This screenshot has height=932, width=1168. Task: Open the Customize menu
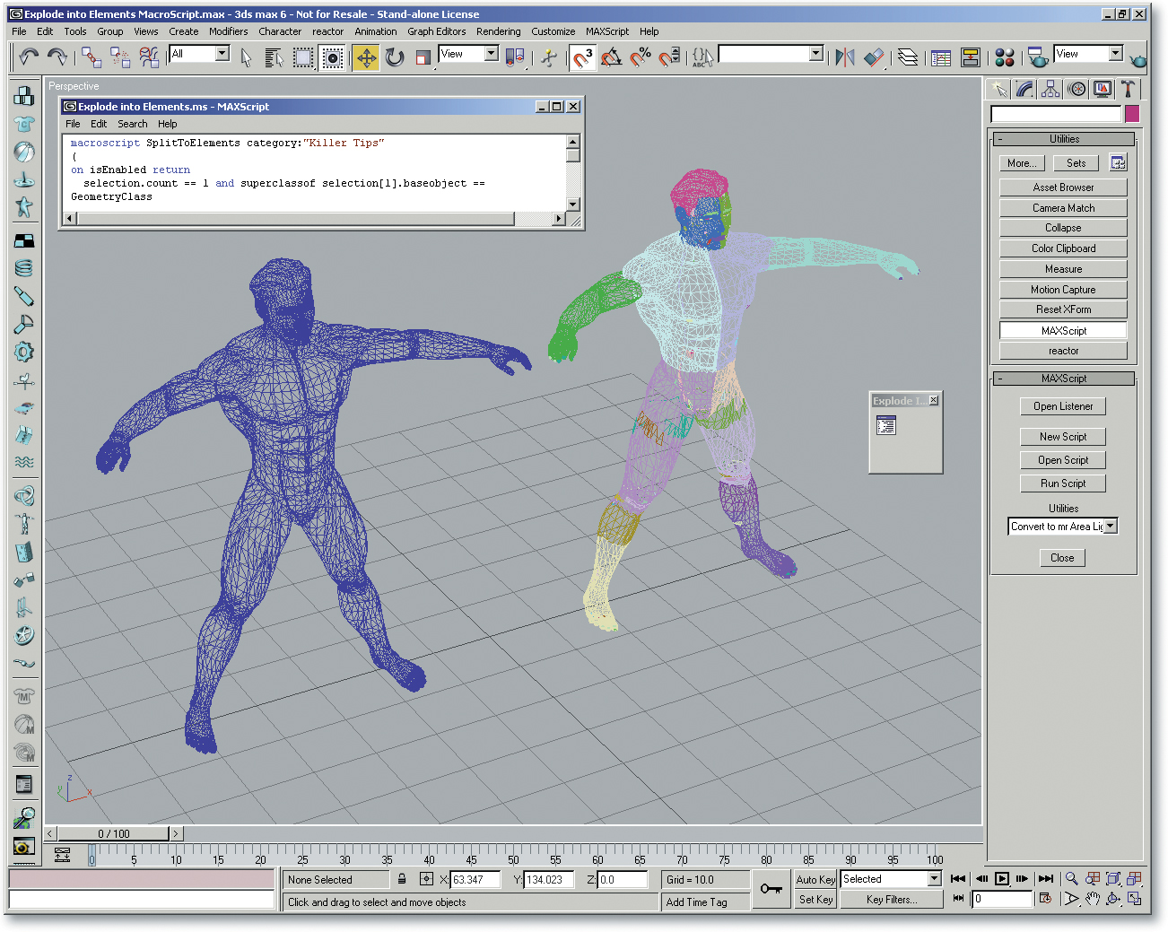pos(553,31)
